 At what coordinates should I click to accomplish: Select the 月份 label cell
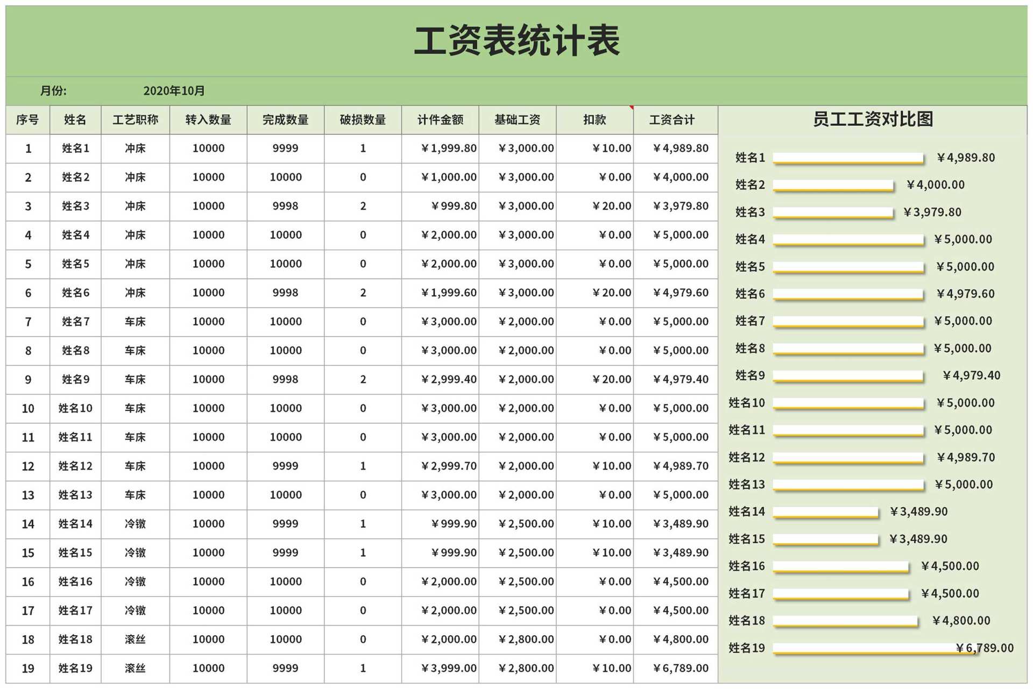click(53, 91)
